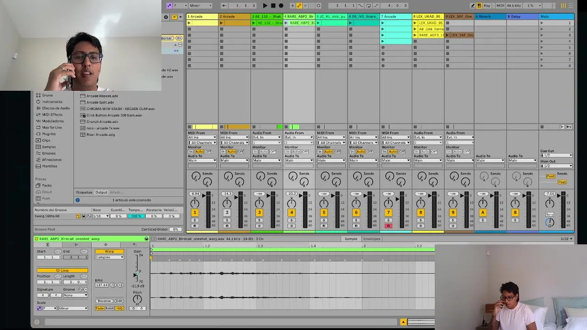
Task: Adjust the clip Pitch knob
Action: click(137, 299)
